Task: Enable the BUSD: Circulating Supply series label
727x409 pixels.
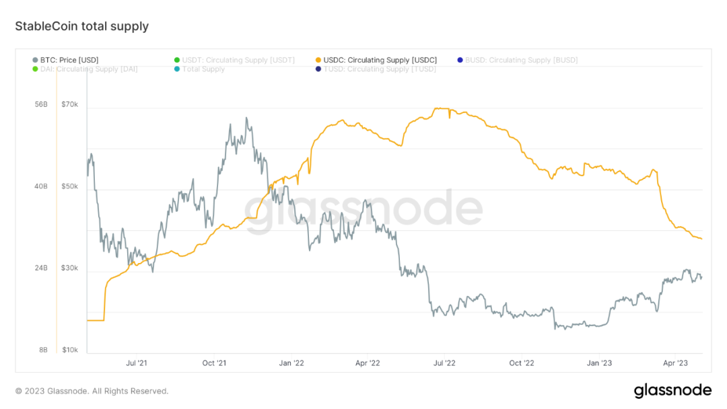Action: tap(521, 61)
